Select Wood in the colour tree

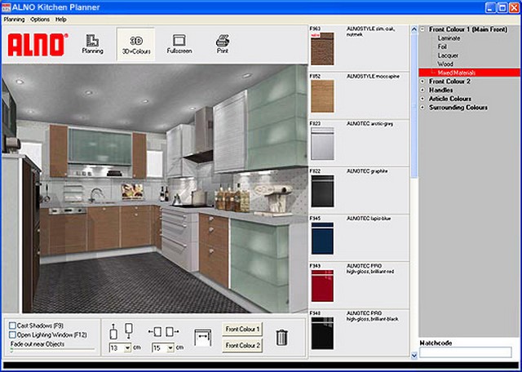pos(445,64)
